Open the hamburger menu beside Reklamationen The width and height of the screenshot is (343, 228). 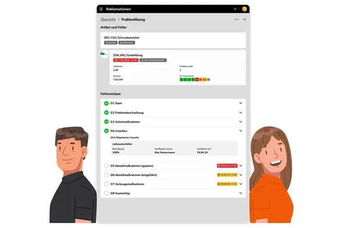click(x=101, y=9)
